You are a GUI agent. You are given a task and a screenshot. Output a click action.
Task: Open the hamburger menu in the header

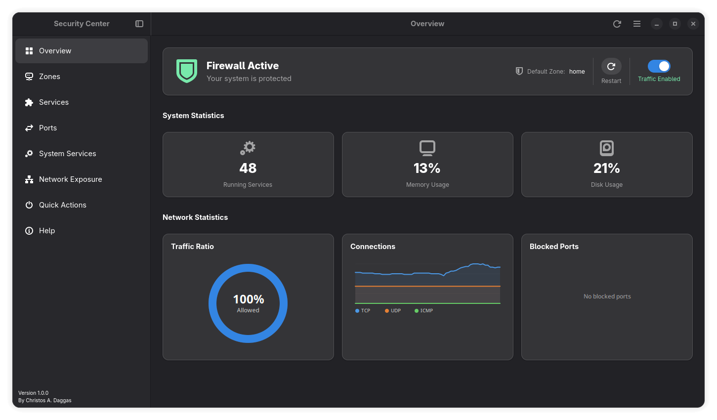(x=637, y=24)
